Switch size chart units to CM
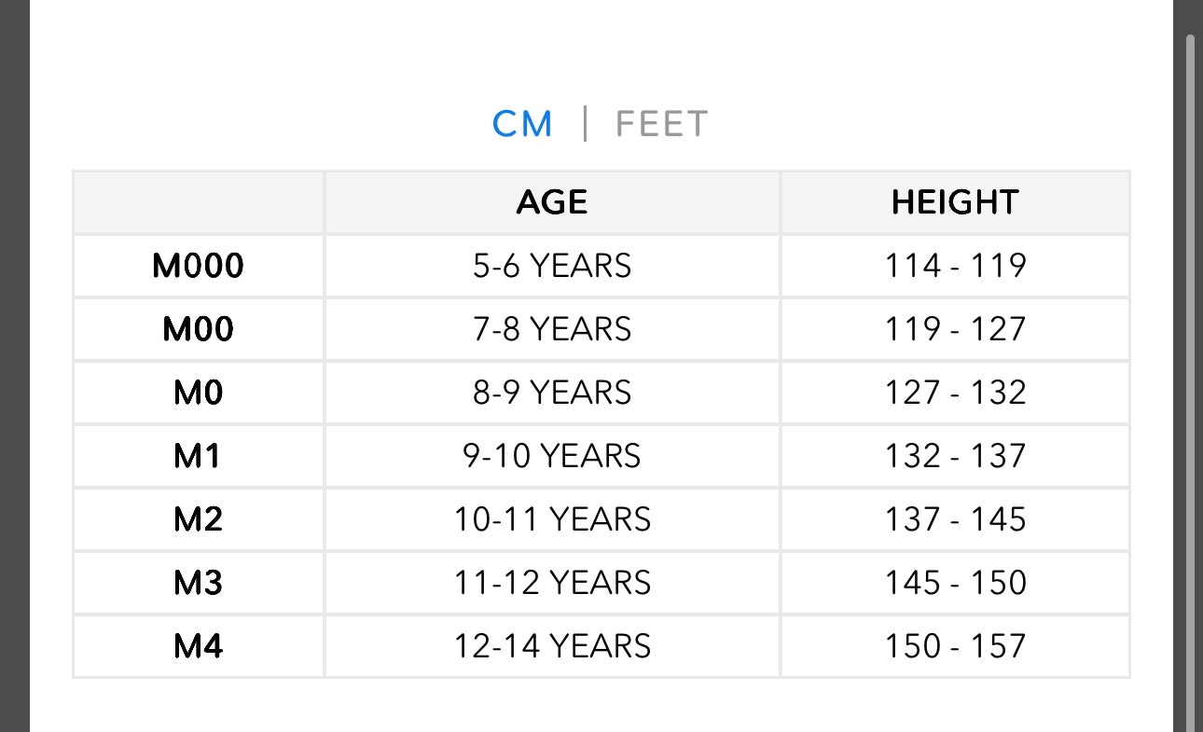 [x=522, y=124]
